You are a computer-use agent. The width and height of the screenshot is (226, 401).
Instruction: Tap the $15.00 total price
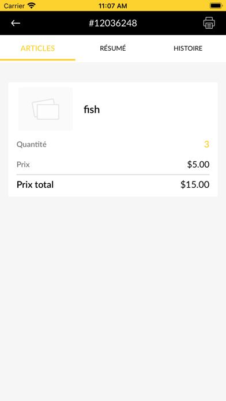point(195,184)
